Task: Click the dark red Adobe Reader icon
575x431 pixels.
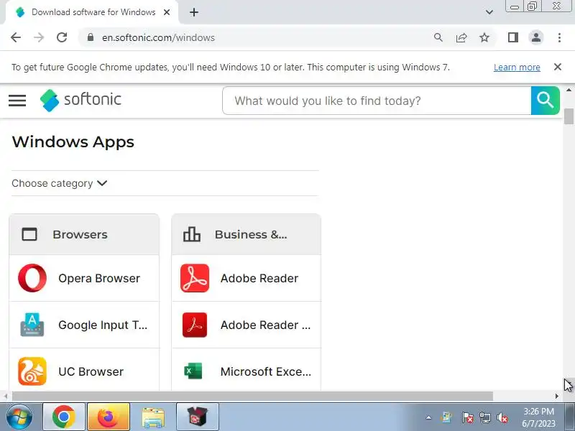Action: pyautogui.click(x=195, y=325)
